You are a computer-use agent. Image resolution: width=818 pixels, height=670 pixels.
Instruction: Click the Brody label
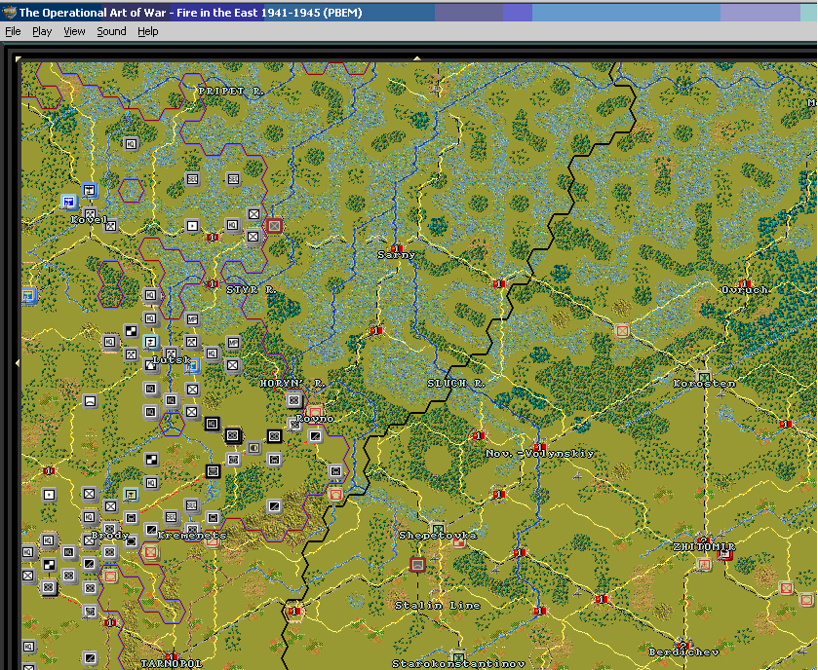[110, 535]
